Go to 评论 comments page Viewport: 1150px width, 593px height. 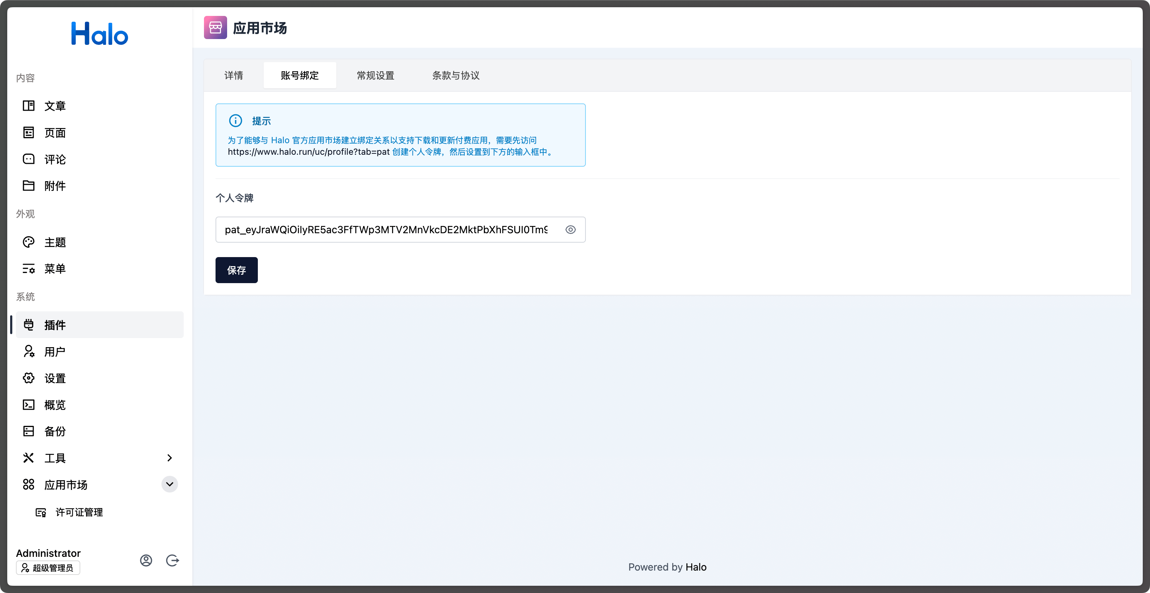coord(55,159)
